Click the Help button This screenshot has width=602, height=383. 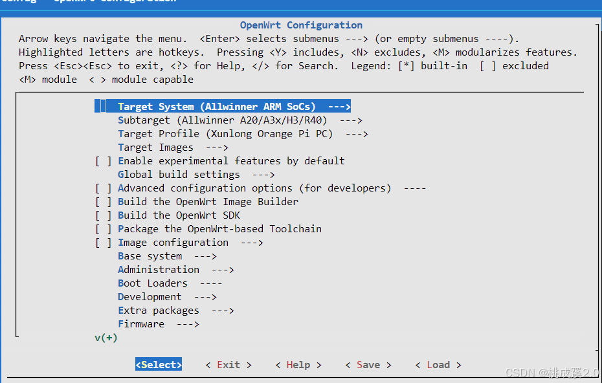point(298,365)
